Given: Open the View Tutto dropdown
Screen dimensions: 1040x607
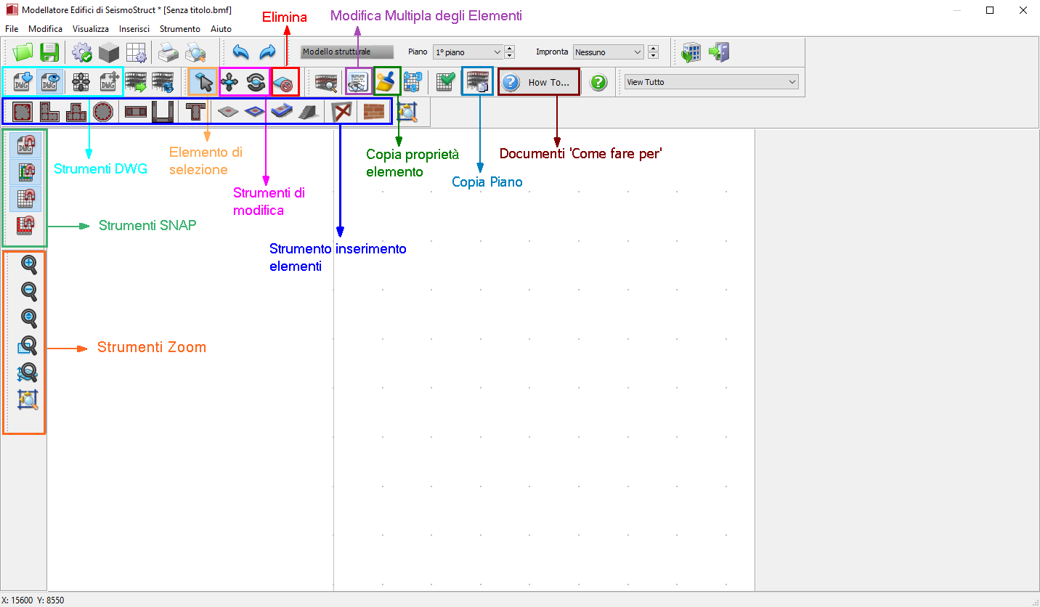Looking at the screenshot, I should (792, 82).
